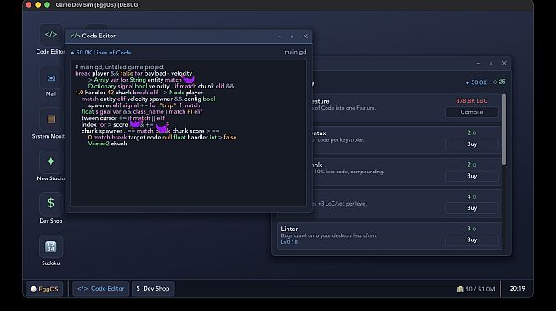This screenshot has width=556, height=311.
Task: Buy the code-per-keystroke upgrade
Action: pyautogui.click(x=472, y=144)
